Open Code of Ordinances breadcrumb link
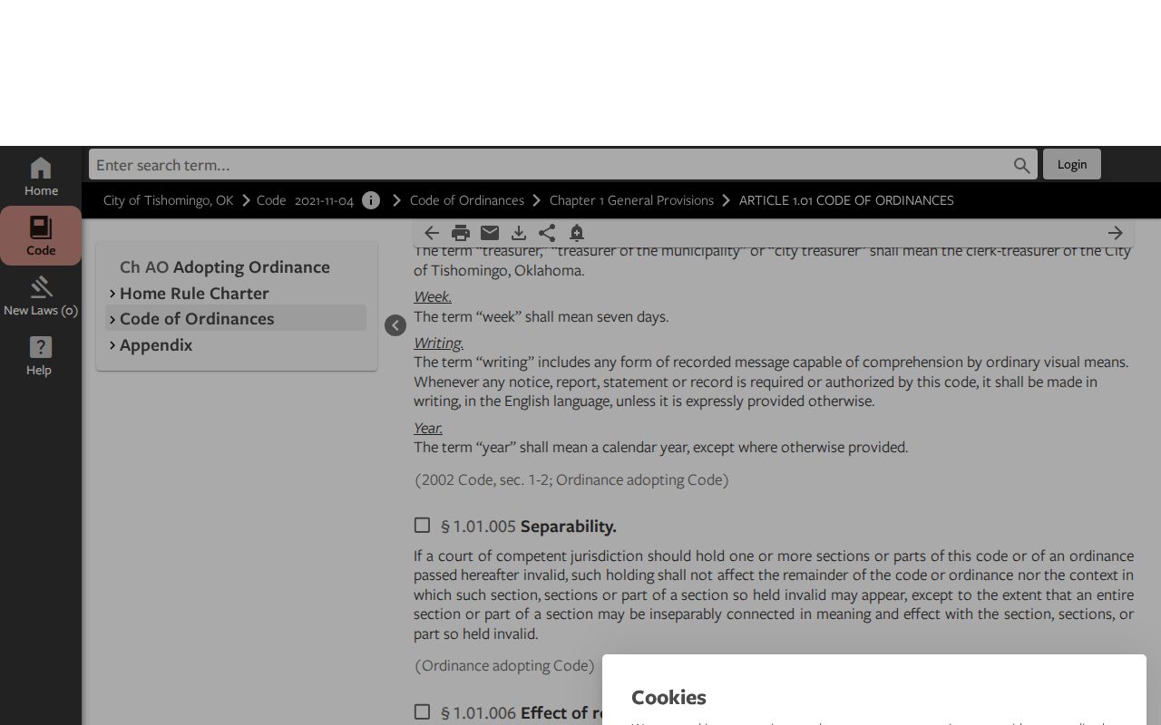Viewport: 1161px width, 725px height. point(466,200)
